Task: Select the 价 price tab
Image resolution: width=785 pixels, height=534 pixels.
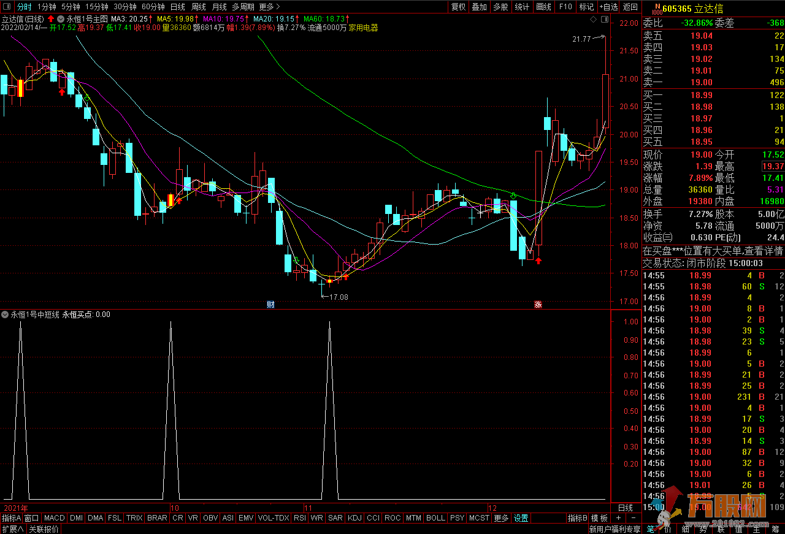Action: click(668, 528)
